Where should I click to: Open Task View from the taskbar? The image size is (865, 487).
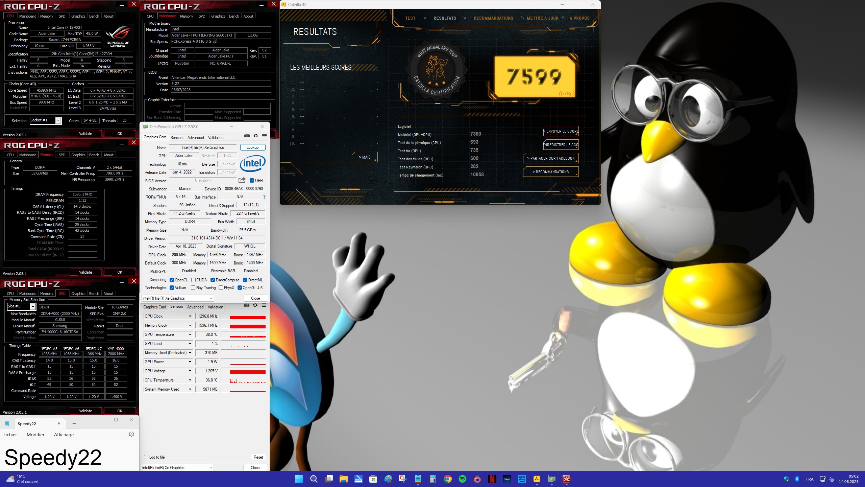point(328,479)
